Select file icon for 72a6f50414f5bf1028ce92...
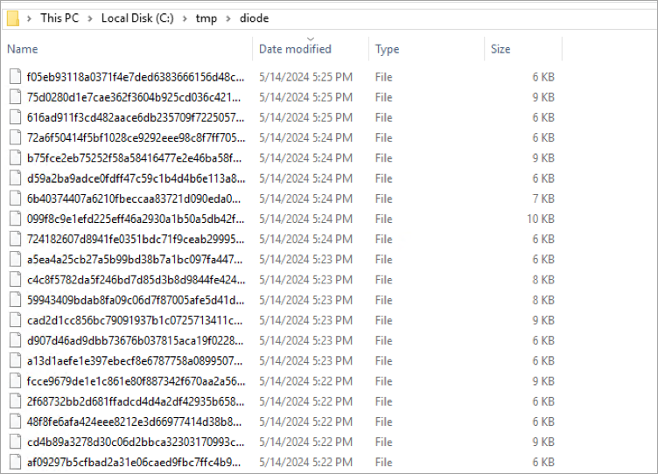The width and height of the screenshot is (658, 474). (x=16, y=137)
